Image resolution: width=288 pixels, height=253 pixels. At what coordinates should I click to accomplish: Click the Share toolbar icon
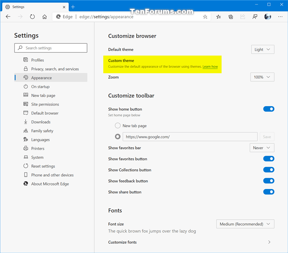243,17
